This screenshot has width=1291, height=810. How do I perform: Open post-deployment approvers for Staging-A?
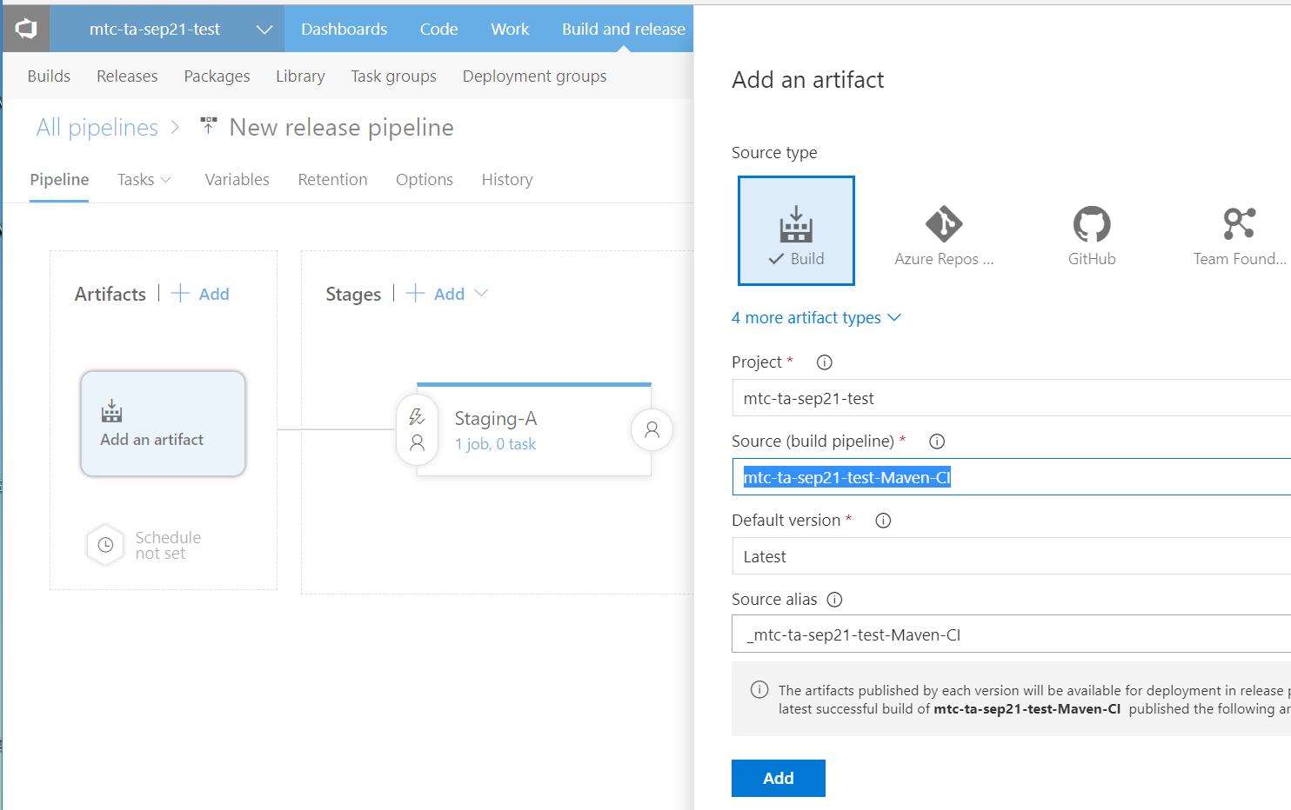[652, 429]
